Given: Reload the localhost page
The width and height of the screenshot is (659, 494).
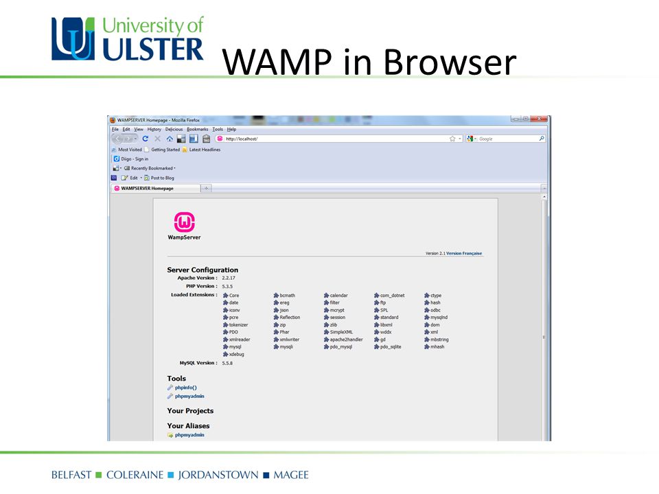Looking at the screenshot, I should pos(146,139).
